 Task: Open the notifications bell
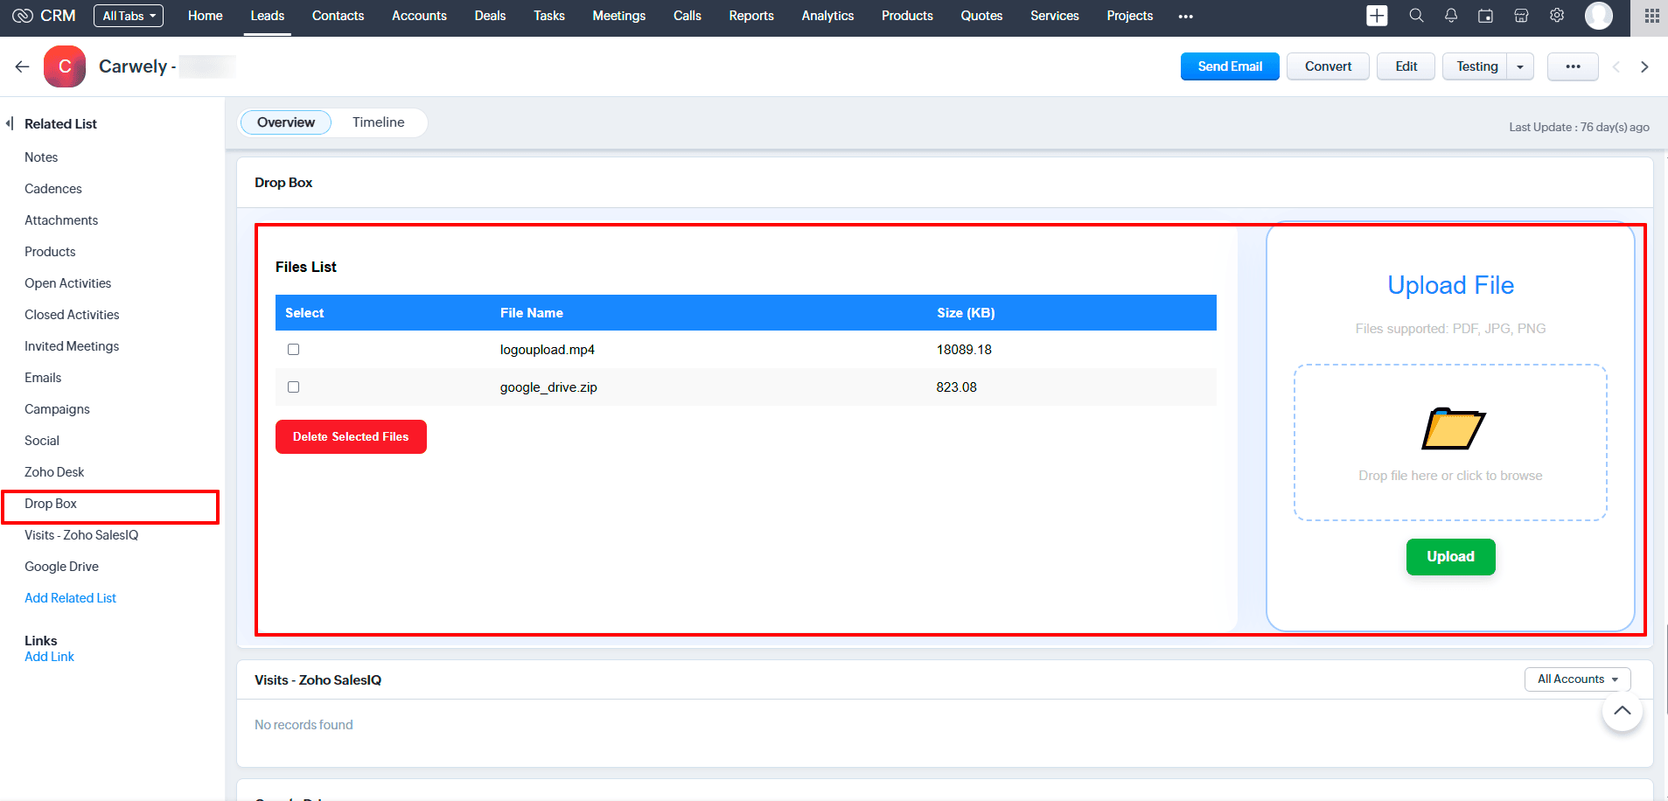(x=1451, y=16)
